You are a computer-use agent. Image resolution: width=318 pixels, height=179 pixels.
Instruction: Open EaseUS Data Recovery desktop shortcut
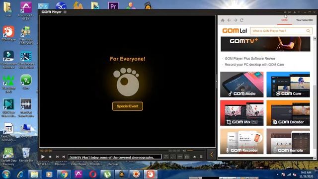(8, 132)
